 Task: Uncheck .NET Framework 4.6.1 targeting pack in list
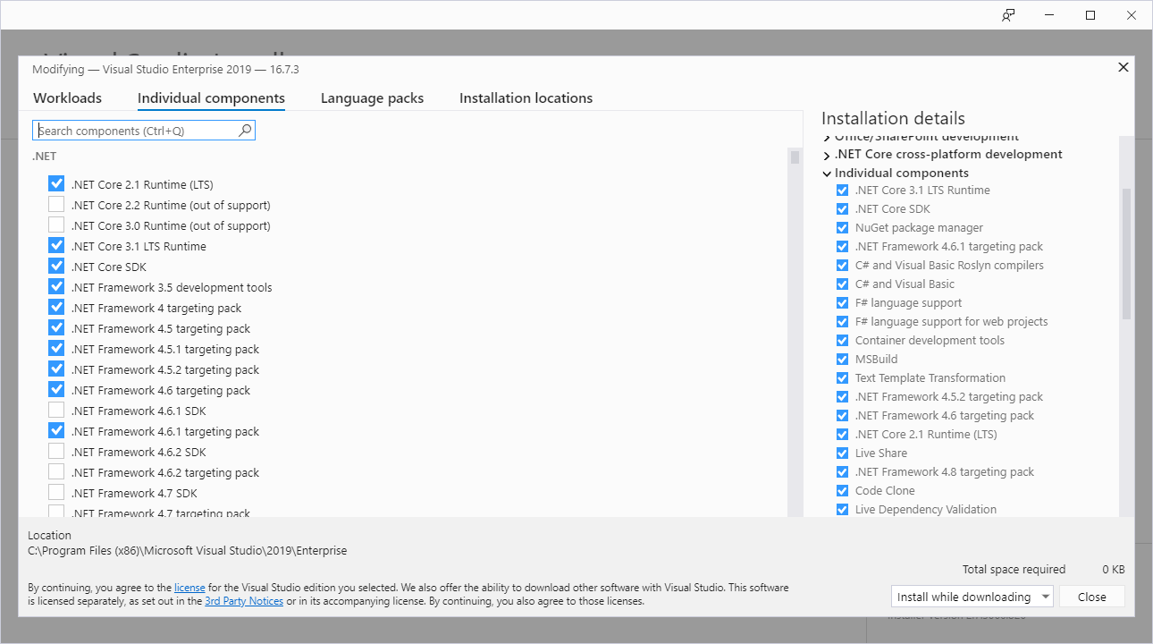(56, 431)
